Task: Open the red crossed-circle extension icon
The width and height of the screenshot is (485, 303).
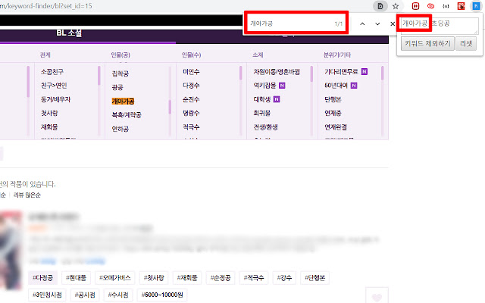Action: (430, 6)
